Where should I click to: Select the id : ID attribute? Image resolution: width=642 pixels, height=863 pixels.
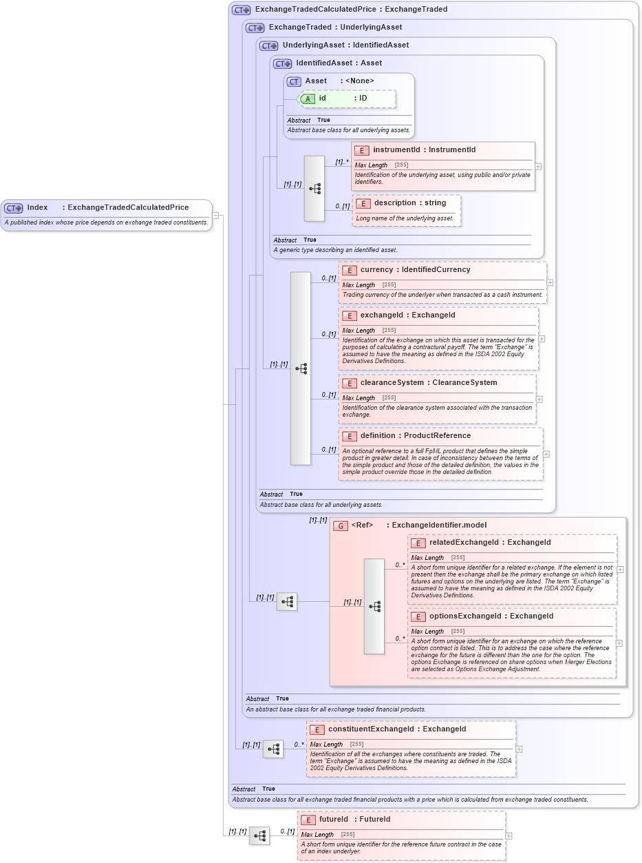(347, 98)
